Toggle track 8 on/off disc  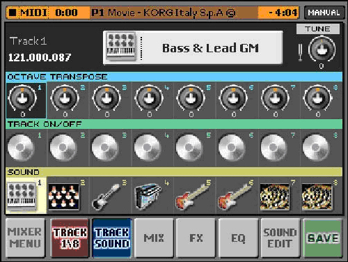click(x=316, y=147)
